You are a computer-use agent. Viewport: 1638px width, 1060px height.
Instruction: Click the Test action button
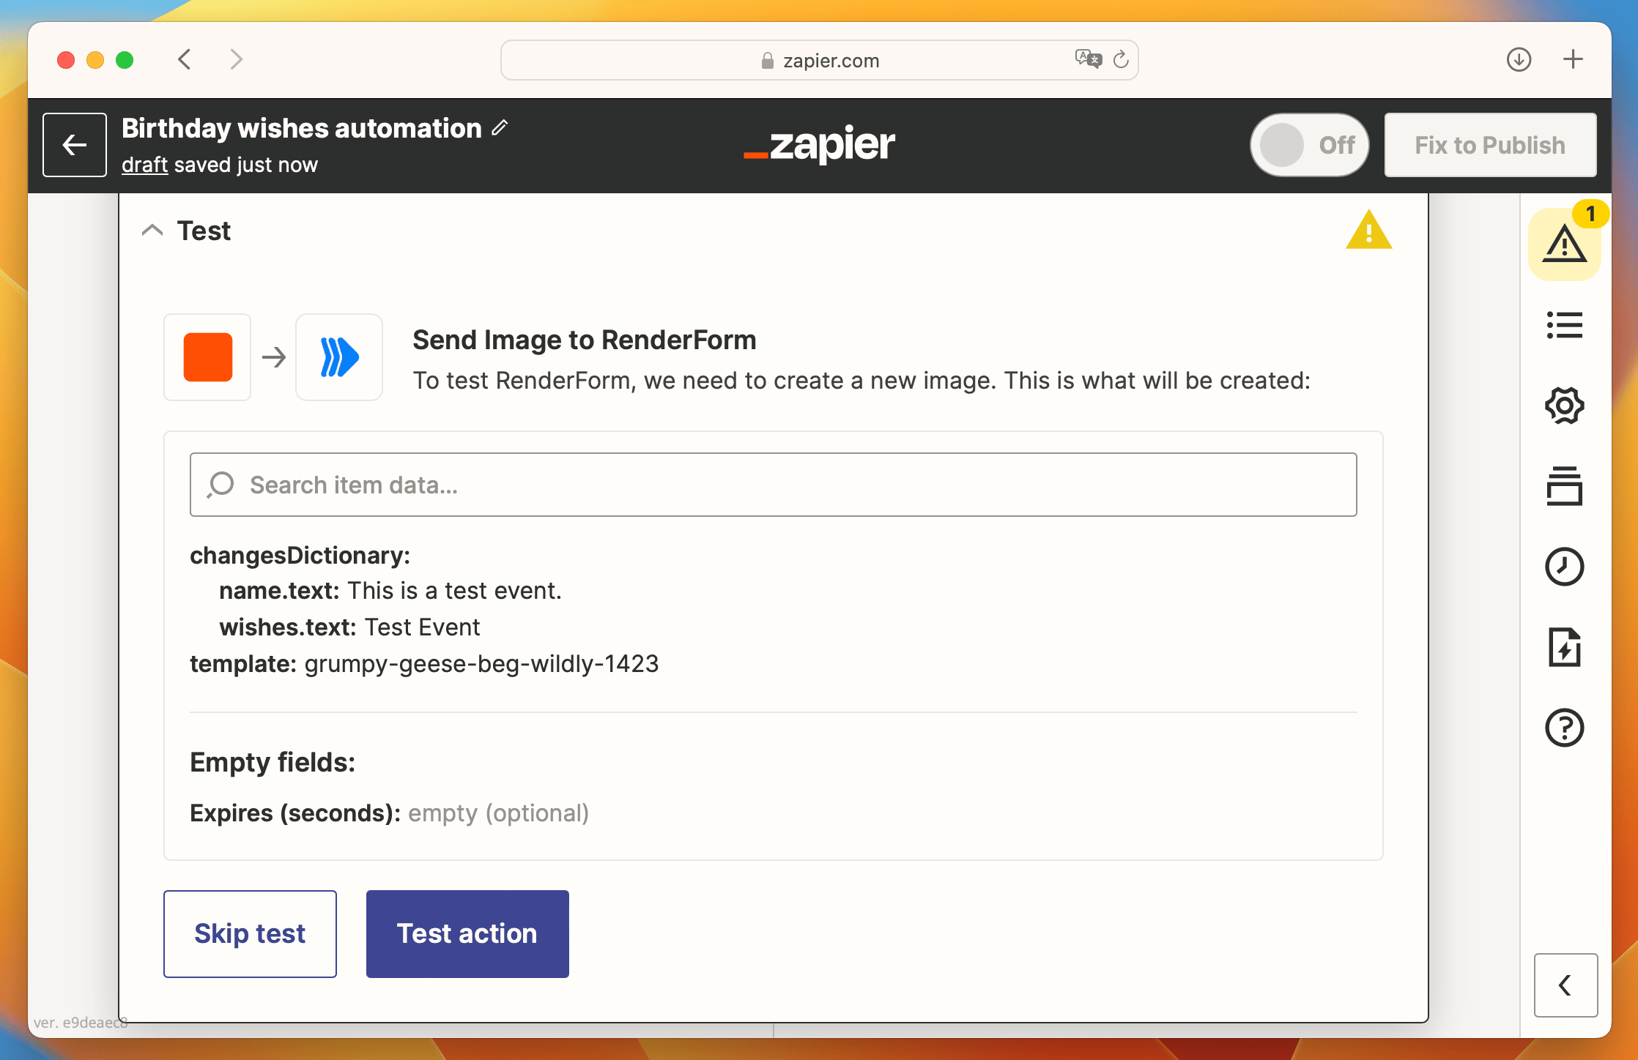[x=467, y=933]
